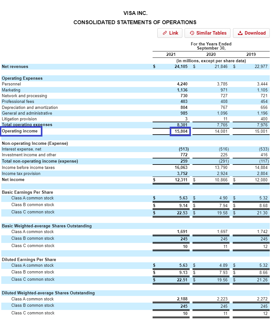Select the 2021 total operating expenses 8,301
The width and height of the screenshot is (271, 322).
(x=182, y=125)
